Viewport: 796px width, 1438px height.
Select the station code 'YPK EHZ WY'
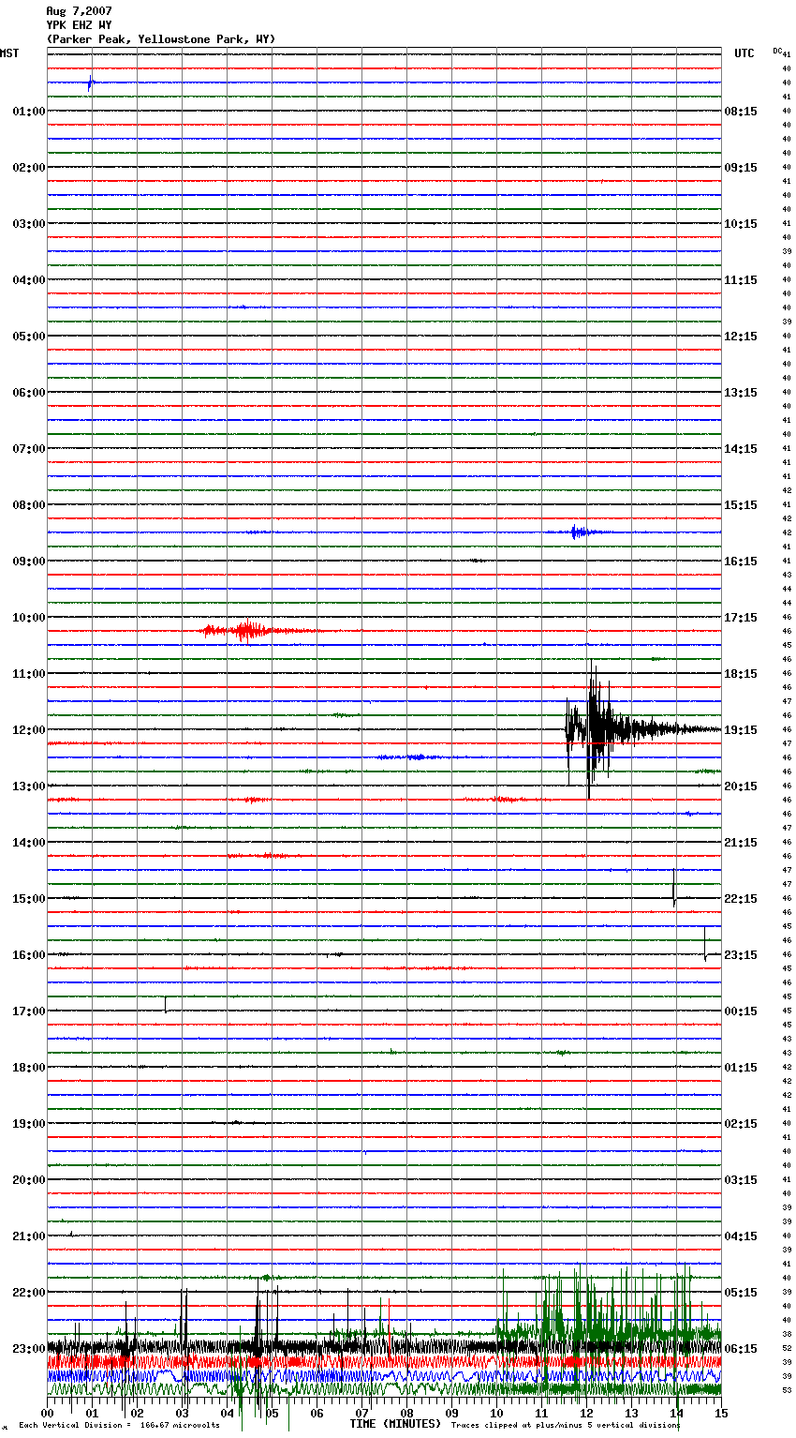79,25
